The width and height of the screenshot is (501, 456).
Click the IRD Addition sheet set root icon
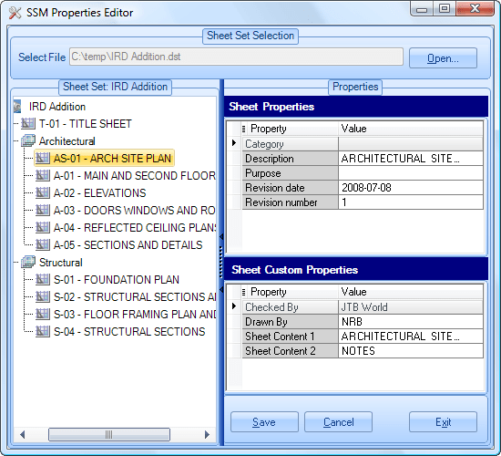click(x=17, y=106)
